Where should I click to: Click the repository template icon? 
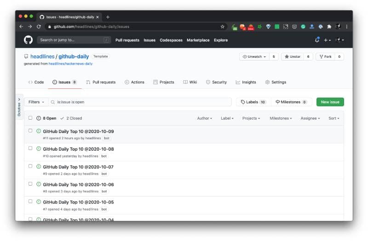26,56
